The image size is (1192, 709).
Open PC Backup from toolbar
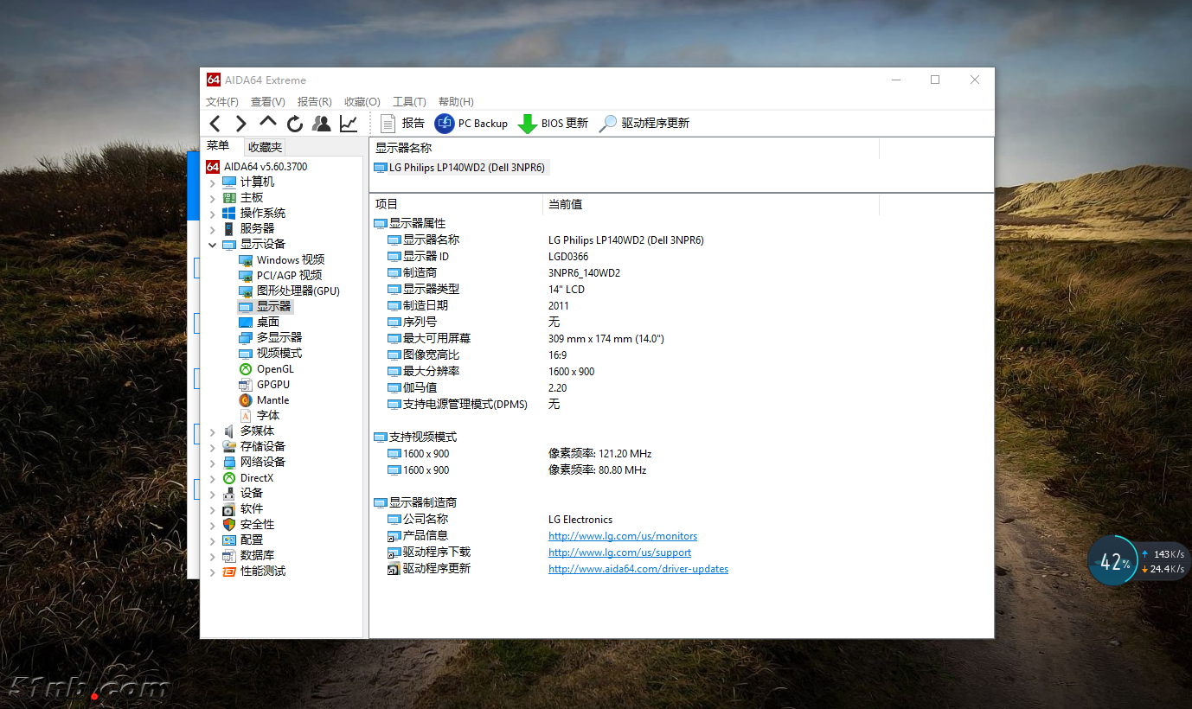[x=471, y=124]
